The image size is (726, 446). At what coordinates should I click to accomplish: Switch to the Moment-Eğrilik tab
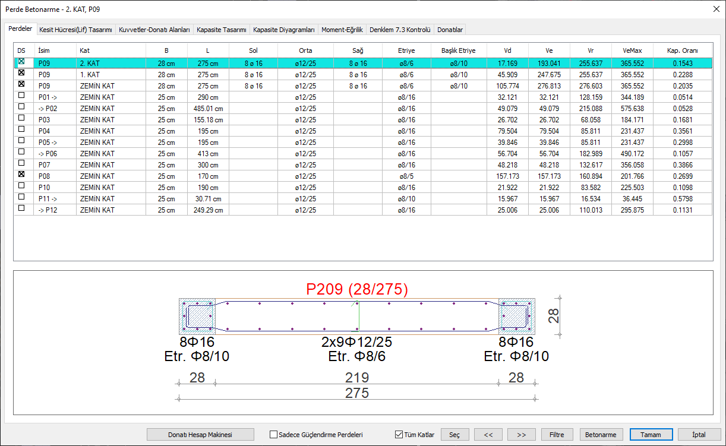point(342,30)
